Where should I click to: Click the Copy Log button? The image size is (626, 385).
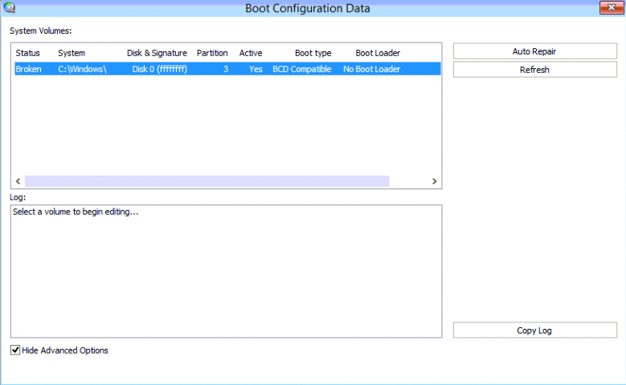534,330
